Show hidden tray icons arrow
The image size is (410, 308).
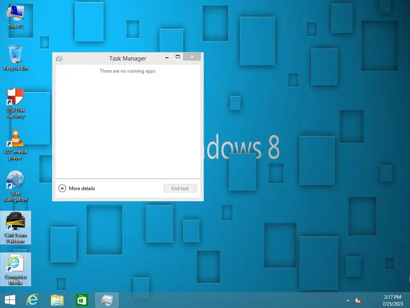(348, 300)
